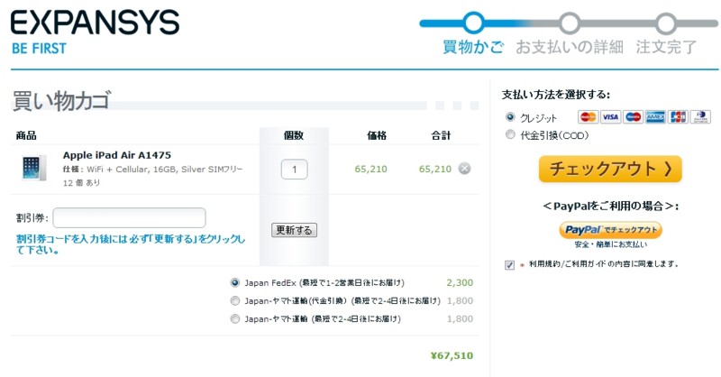Viewport: 721px width, 377px height.
Task: Click the 割引券 coupon code field
Action: click(x=129, y=217)
